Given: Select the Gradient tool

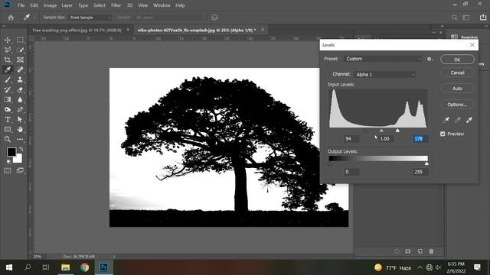Looking at the screenshot, I should coord(8,99).
